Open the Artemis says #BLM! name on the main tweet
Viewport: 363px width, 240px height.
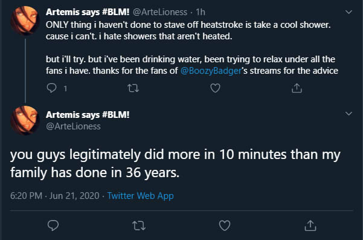(88, 115)
